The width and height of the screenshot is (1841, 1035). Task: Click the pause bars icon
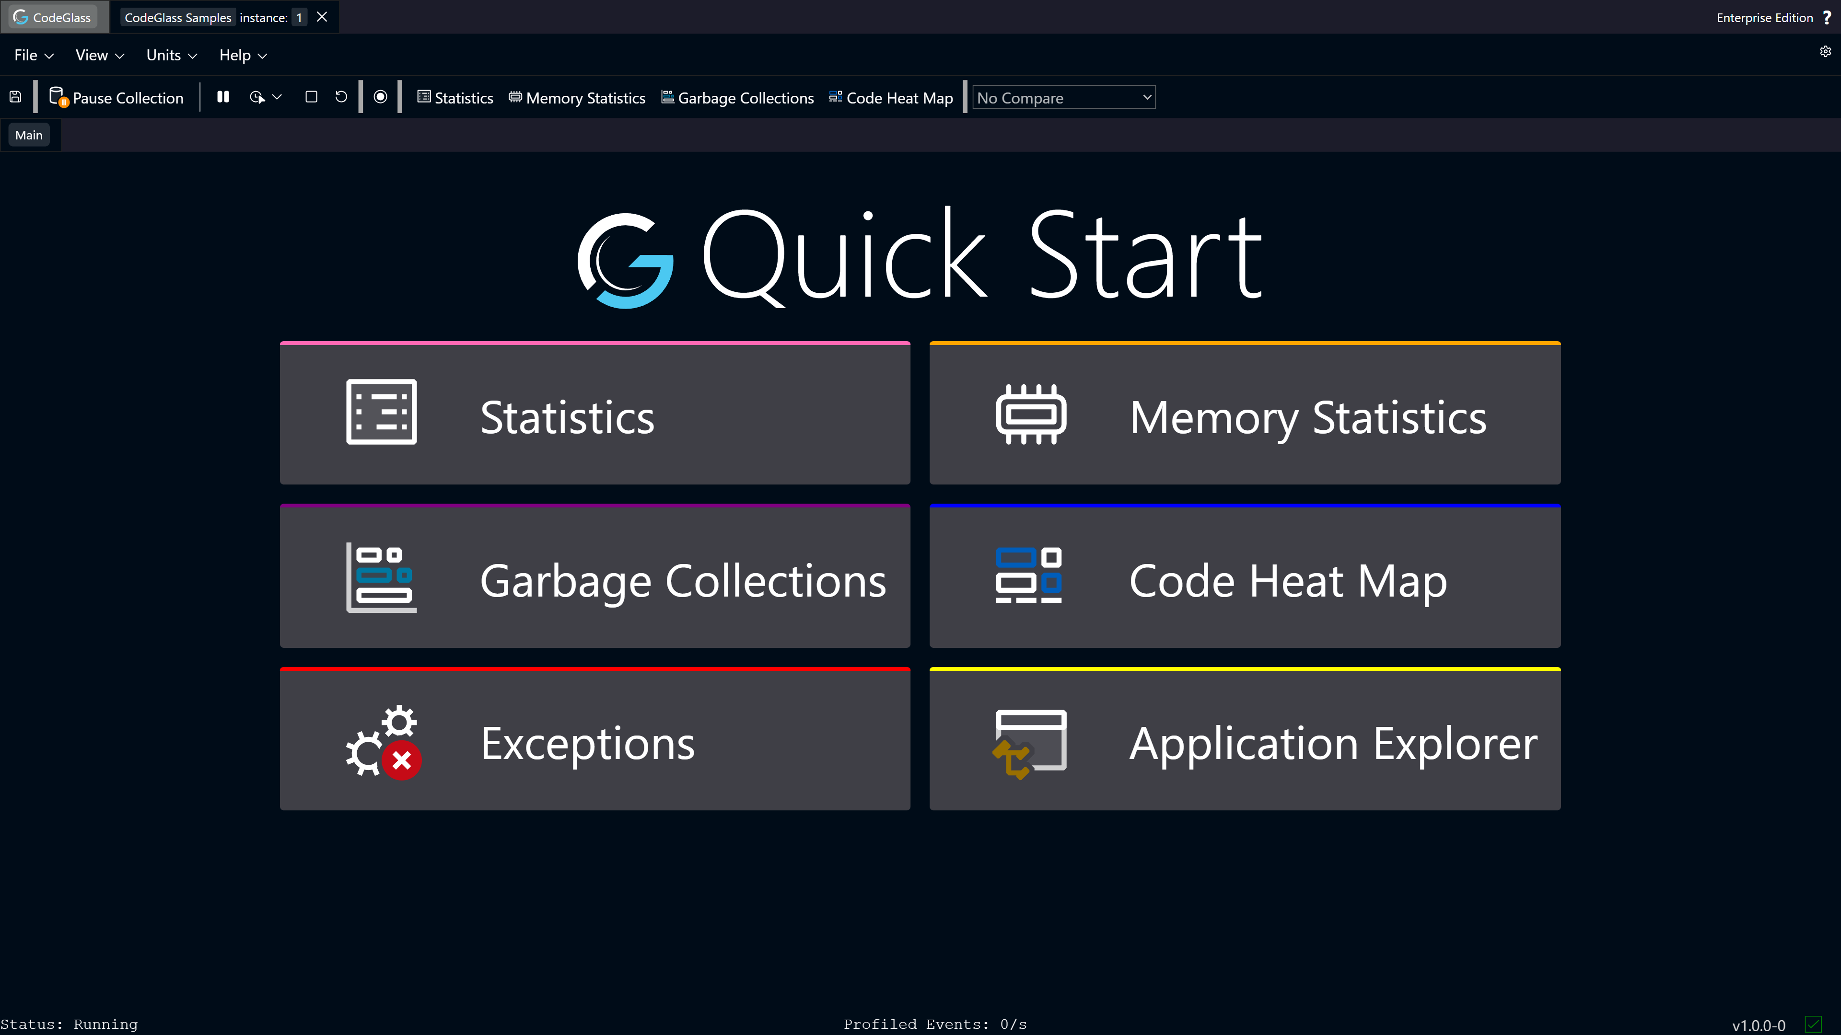pos(223,96)
